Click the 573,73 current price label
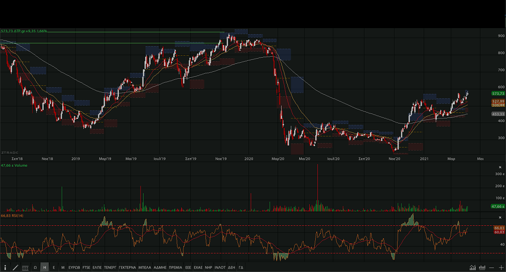This screenshot has height=272, width=506. tap(498, 94)
